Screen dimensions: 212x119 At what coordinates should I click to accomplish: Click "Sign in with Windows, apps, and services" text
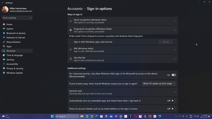93,42
